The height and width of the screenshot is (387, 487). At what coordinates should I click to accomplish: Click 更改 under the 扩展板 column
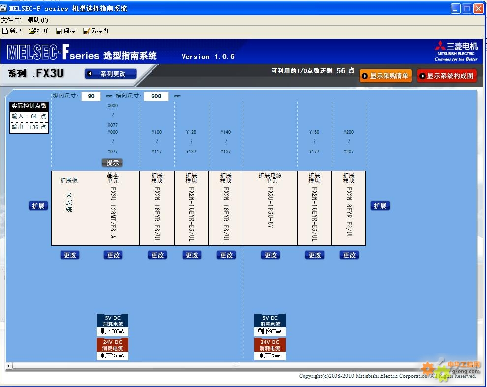pyautogui.click(x=70, y=255)
